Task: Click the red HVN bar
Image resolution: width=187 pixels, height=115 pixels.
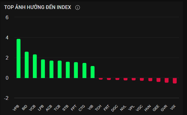Action: pyautogui.click(x=150, y=80)
